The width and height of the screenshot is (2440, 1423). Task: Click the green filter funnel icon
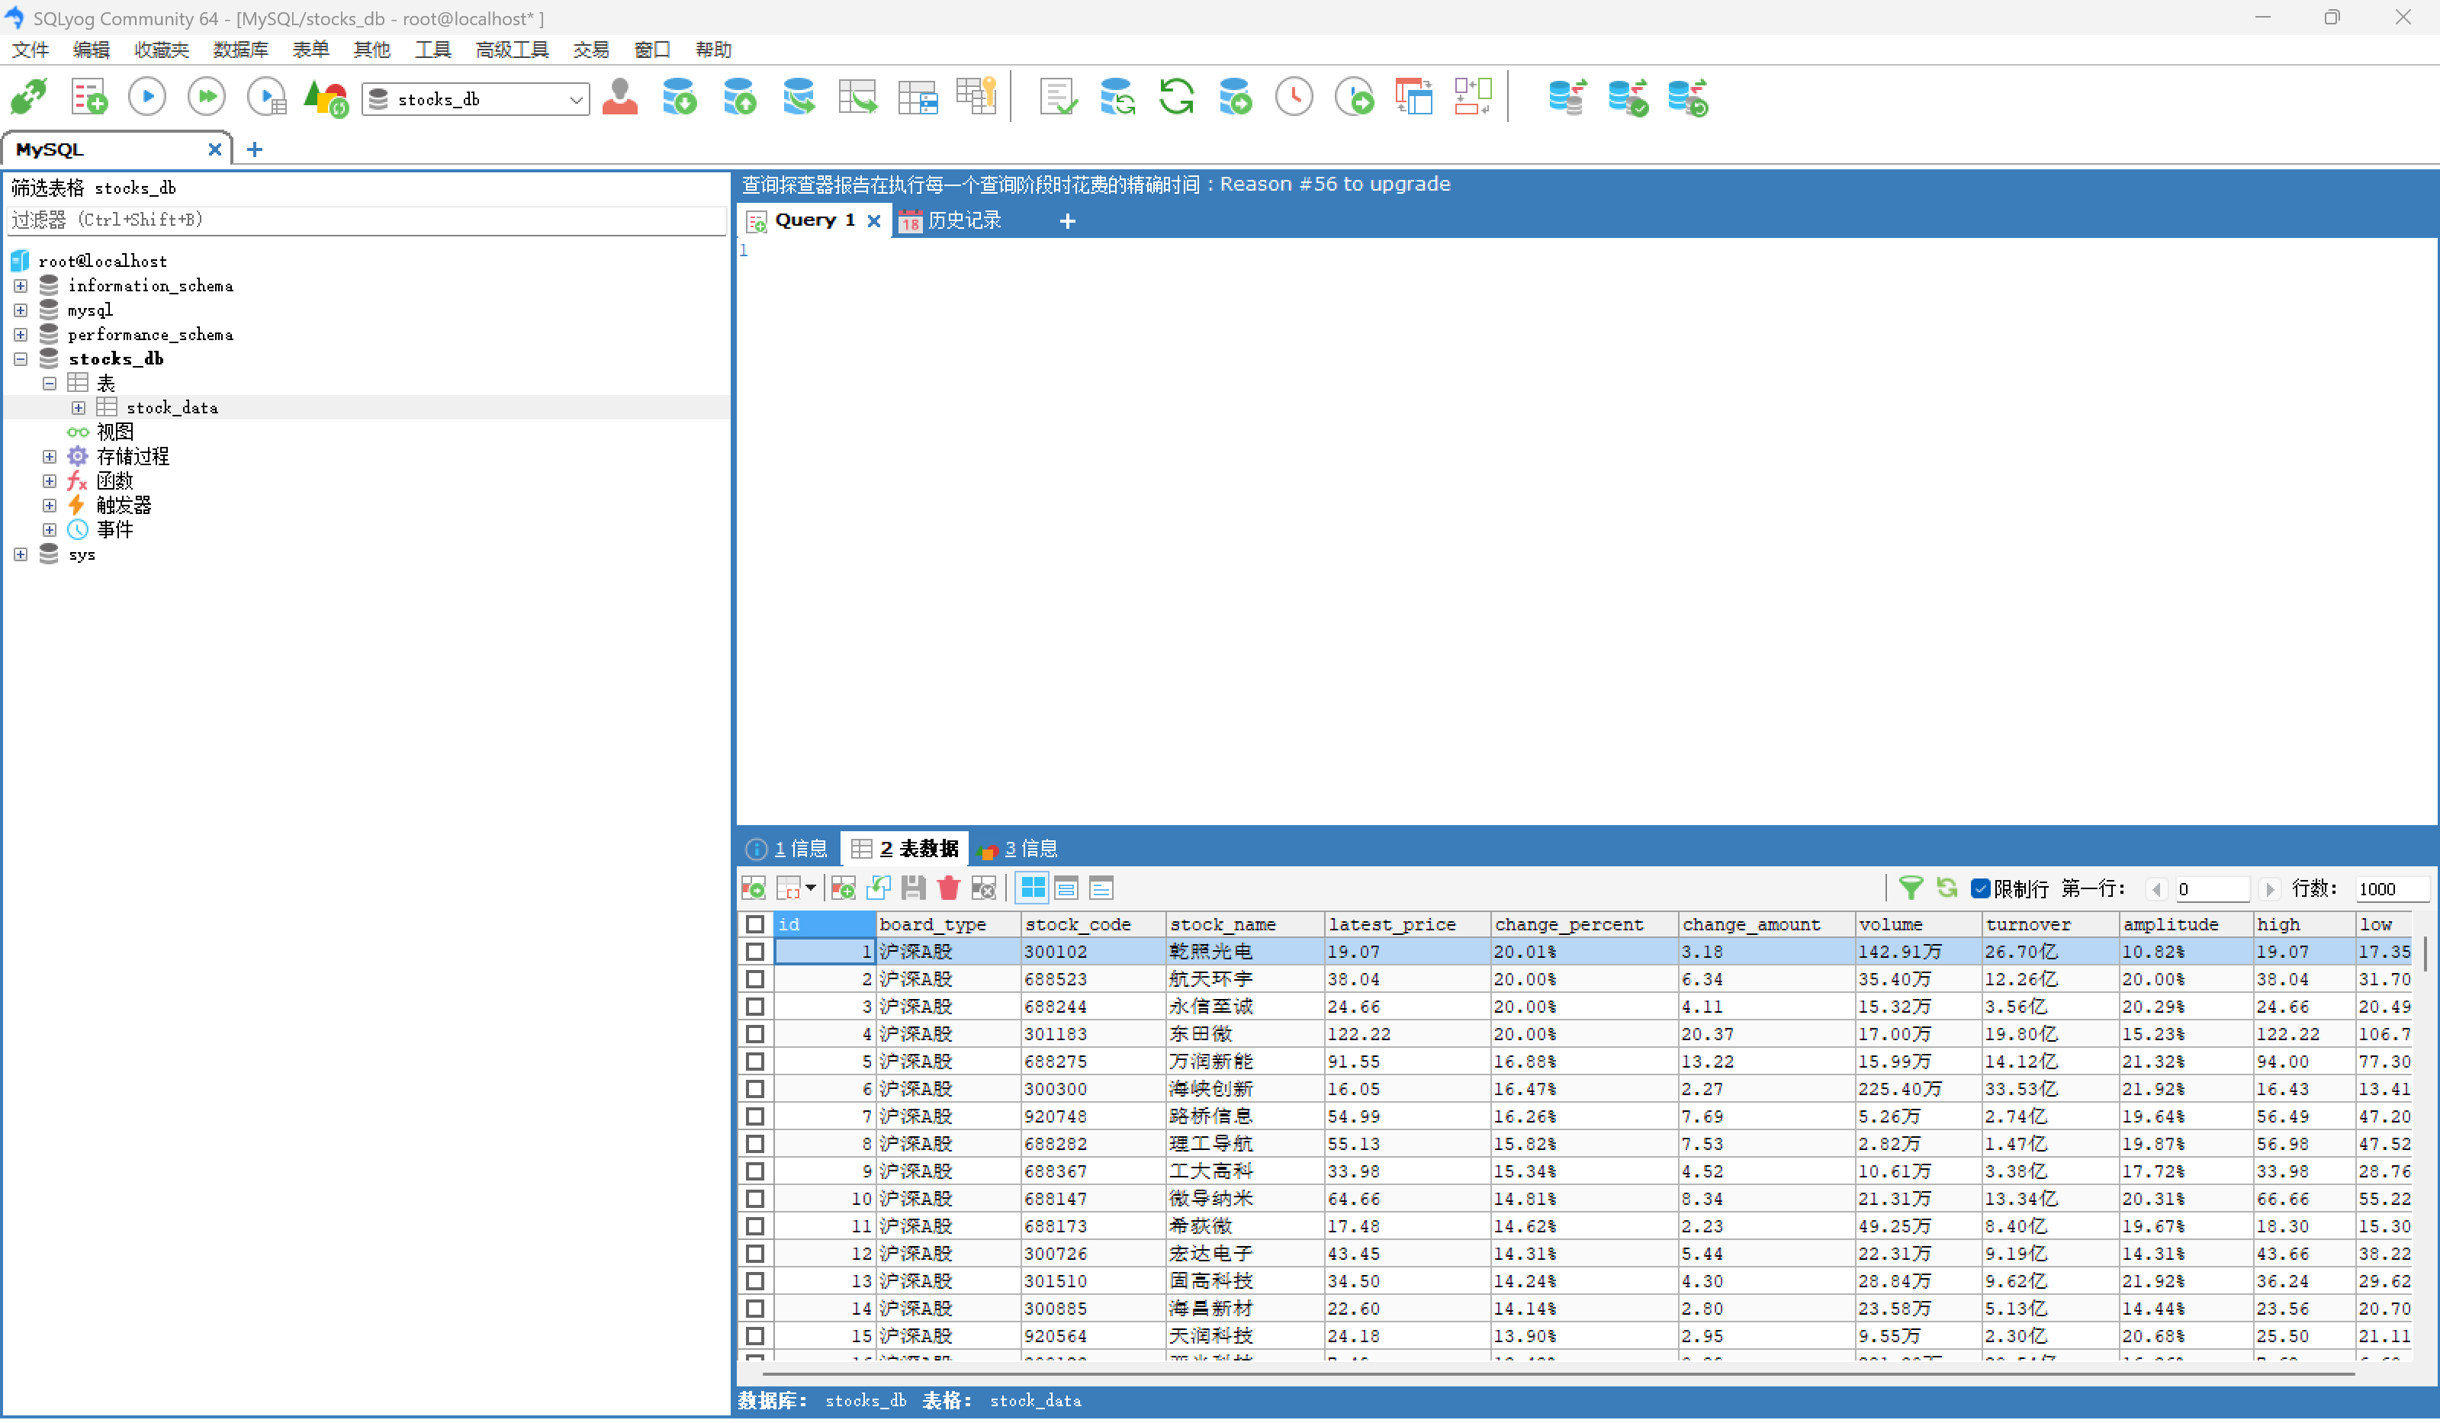coord(1911,888)
